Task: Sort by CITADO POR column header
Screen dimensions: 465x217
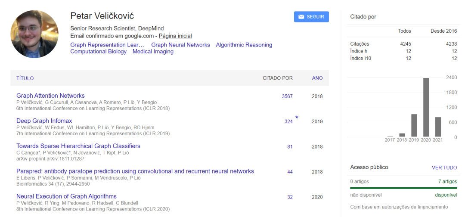Action: click(278, 78)
